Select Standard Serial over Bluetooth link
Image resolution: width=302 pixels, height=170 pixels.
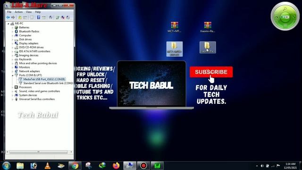click(x=48, y=83)
